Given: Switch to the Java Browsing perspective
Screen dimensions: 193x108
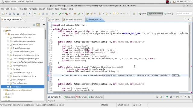Looking at the screenshot, I should 155,14.
